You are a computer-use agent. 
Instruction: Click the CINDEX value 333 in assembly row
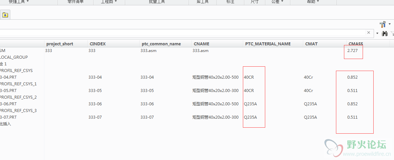(92, 50)
